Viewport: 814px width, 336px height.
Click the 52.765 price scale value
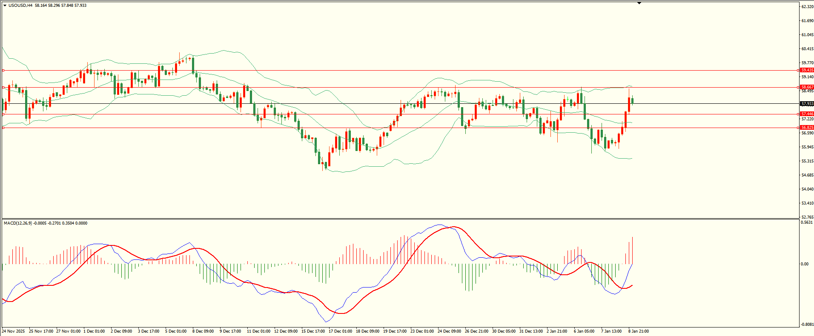(807, 217)
